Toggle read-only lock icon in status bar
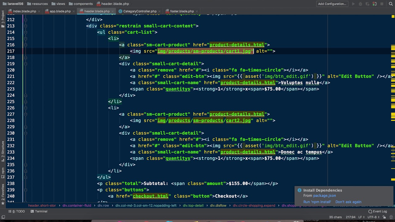 [x=385, y=217]
